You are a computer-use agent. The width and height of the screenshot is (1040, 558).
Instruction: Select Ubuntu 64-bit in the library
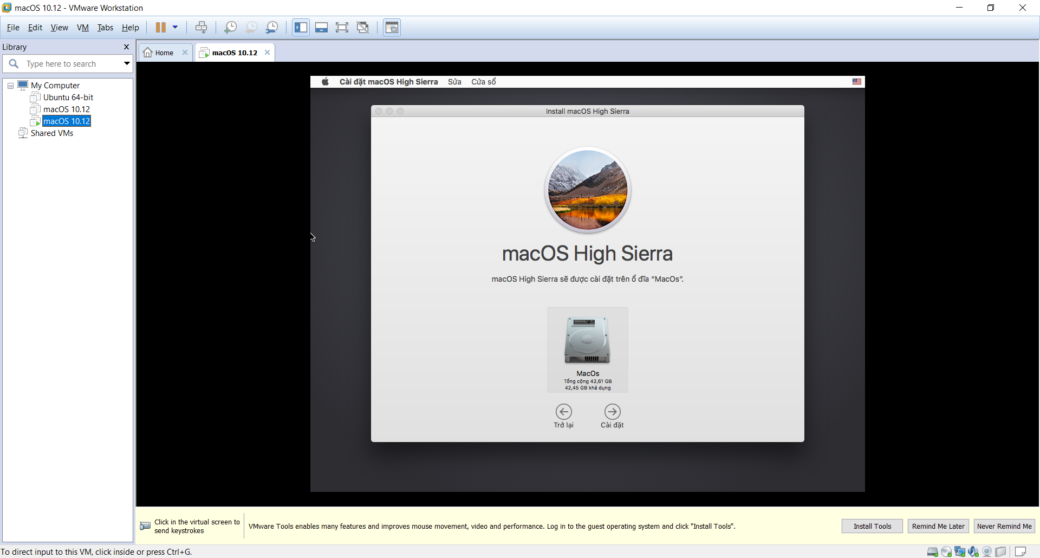68,98
